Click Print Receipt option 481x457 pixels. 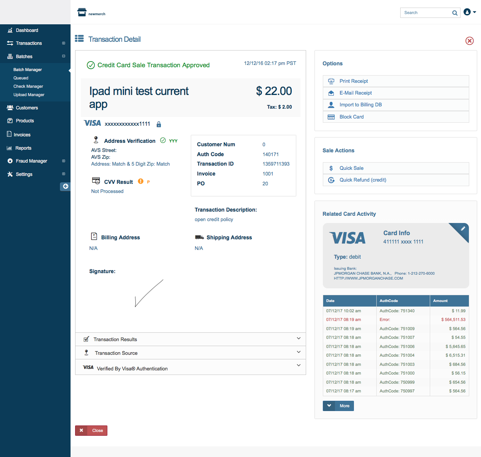[x=354, y=81]
